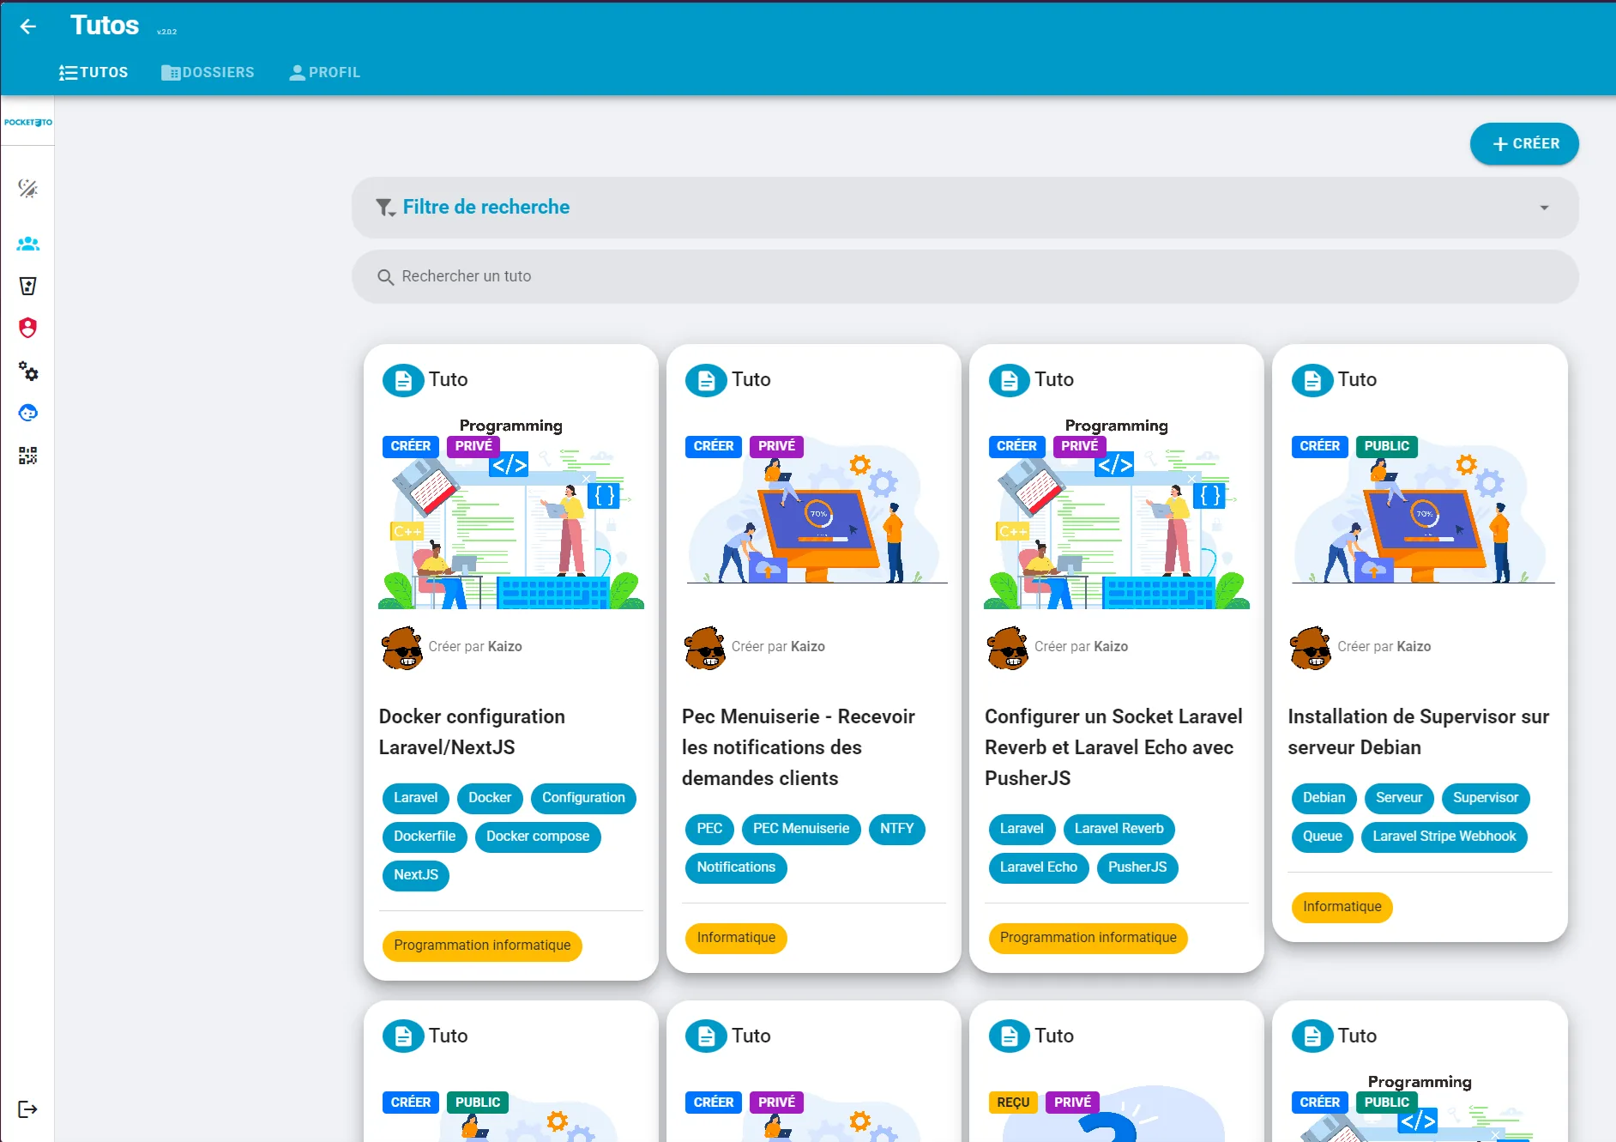Click Programmation informatique on the Laravel Reverb card
This screenshot has height=1142, width=1616.
point(1088,938)
